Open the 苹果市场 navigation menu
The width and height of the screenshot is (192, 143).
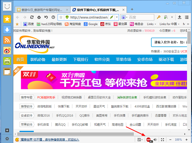click(123, 60)
